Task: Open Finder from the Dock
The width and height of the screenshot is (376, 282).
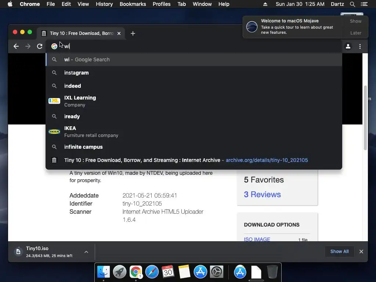Action: (x=103, y=272)
